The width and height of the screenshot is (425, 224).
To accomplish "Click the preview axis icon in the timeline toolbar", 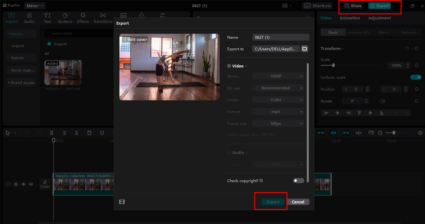I will pos(359,133).
